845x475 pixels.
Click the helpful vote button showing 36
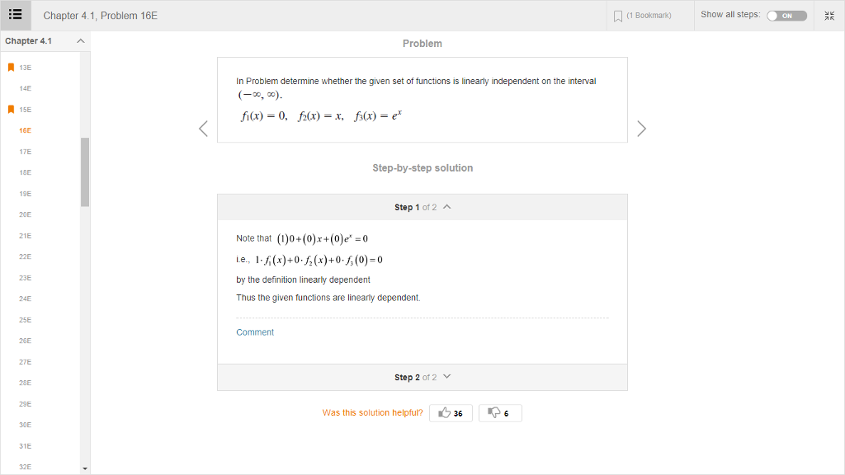pos(451,412)
